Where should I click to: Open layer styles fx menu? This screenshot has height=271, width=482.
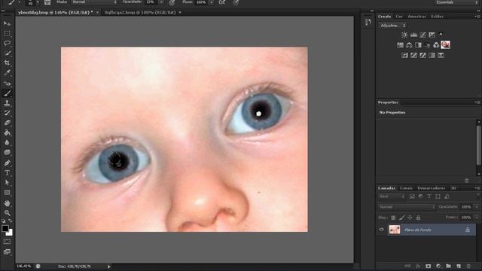pos(418,266)
